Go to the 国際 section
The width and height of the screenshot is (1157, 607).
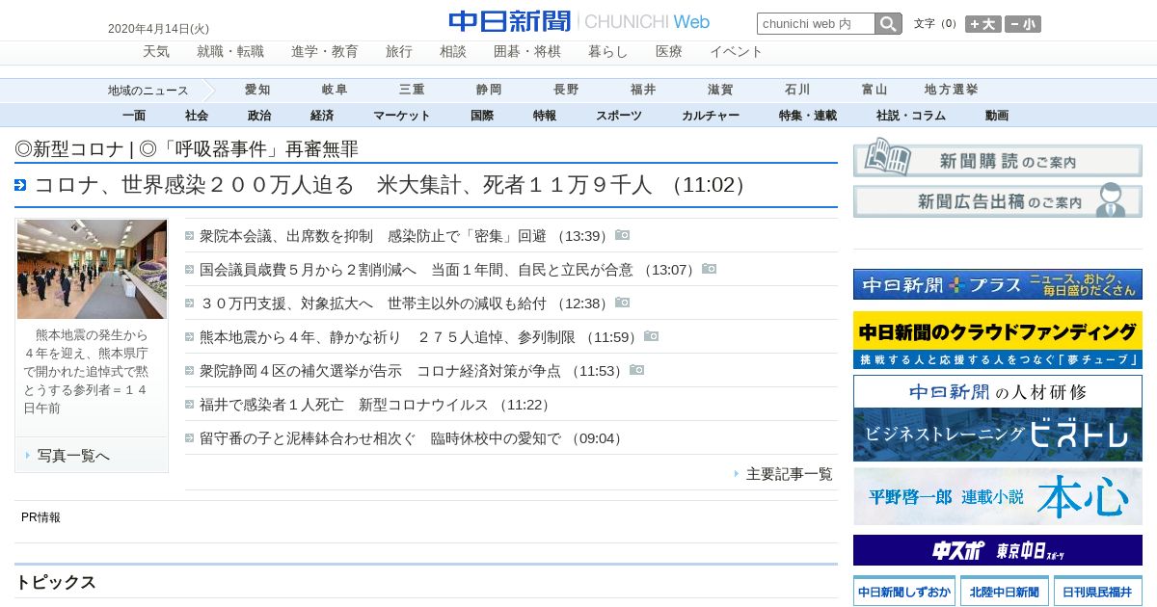point(482,116)
